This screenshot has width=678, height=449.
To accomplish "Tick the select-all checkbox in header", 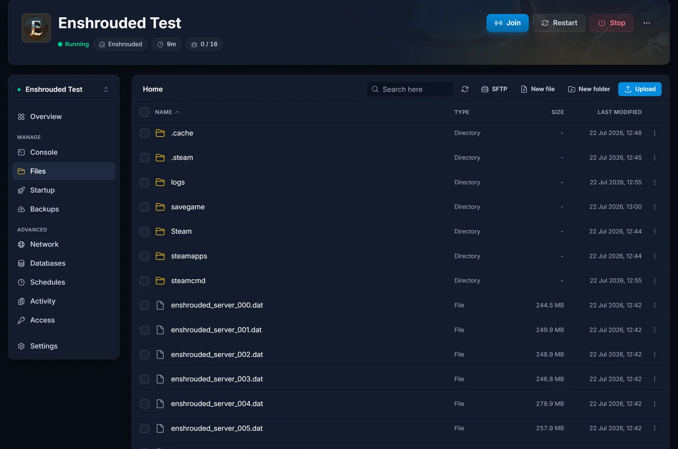I will point(144,112).
